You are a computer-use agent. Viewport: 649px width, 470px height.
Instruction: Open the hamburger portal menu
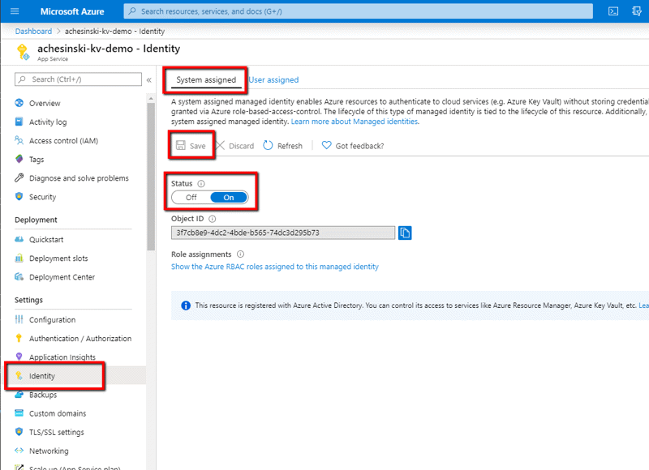tap(15, 11)
